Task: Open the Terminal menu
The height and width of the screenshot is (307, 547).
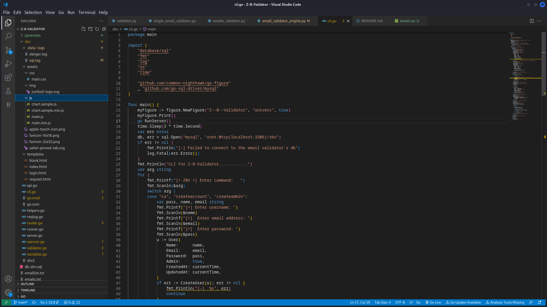Action: tap(87, 13)
